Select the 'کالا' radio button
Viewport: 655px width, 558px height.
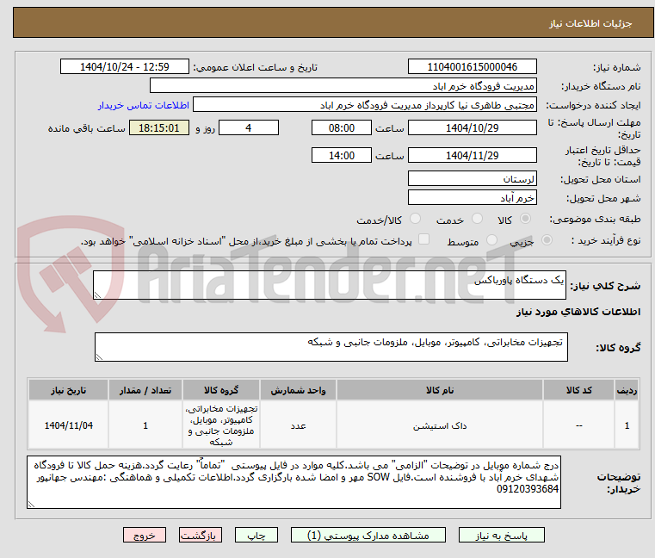pyautogui.click(x=526, y=219)
